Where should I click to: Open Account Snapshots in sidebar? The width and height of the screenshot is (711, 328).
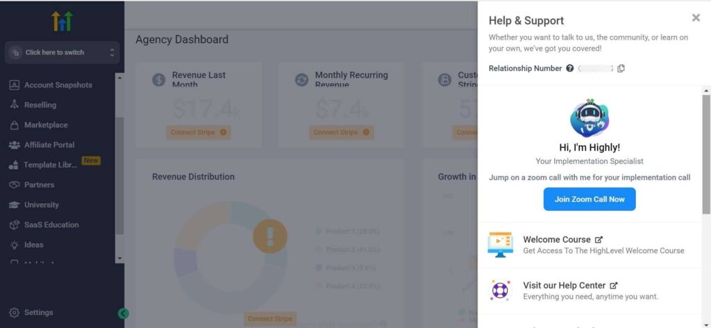point(58,85)
